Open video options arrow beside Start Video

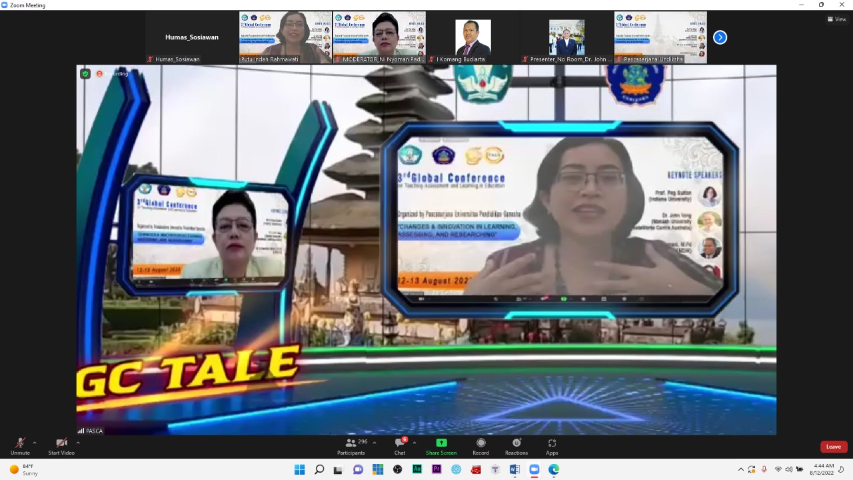[78, 443]
